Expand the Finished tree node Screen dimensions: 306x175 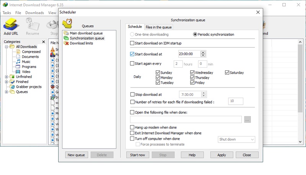[7, 82]
